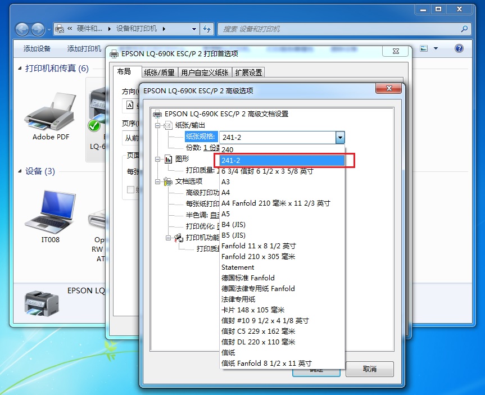Image resolution: width=485 pixels, height=395 pixels.
Task: Close the 打印首选项 dialog
Action: (396, 51)
